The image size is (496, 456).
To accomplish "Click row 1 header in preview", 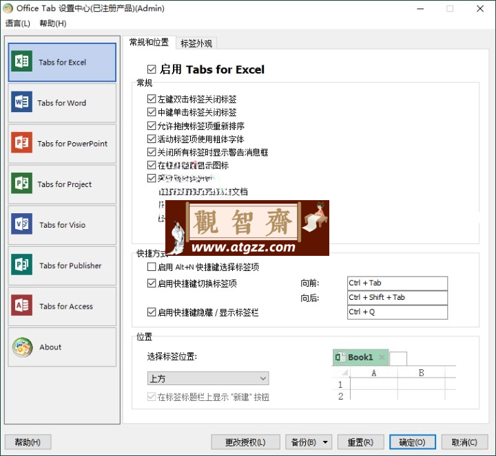I will coord(341,384).
